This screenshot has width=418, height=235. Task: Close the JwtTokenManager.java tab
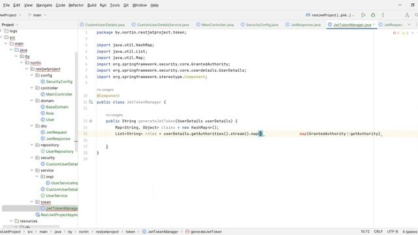pyautogui.click(x=374, y=25)
